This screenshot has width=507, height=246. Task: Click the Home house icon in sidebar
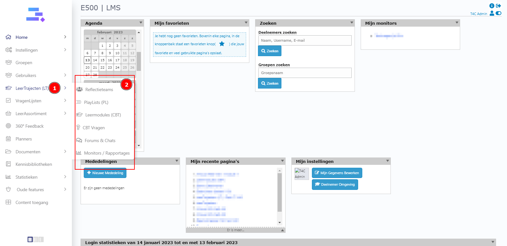[x=9, y=37]
